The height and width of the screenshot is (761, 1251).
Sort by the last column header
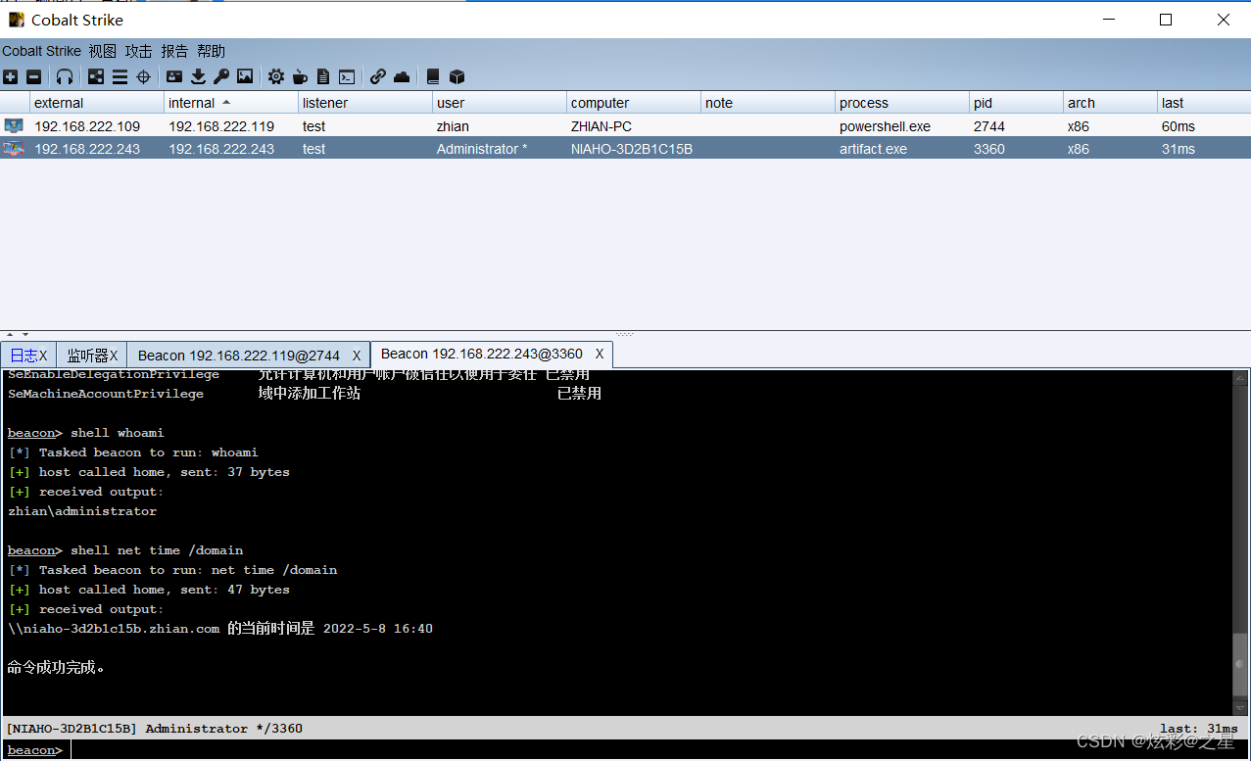point(1204,102)
